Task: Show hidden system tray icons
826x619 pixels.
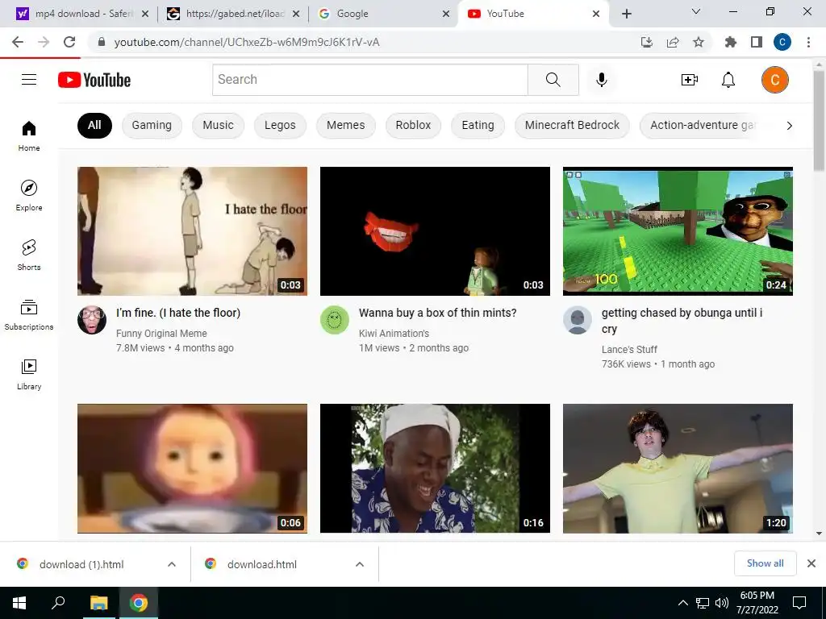Action: pyautogui.click(x=682, y=603)
